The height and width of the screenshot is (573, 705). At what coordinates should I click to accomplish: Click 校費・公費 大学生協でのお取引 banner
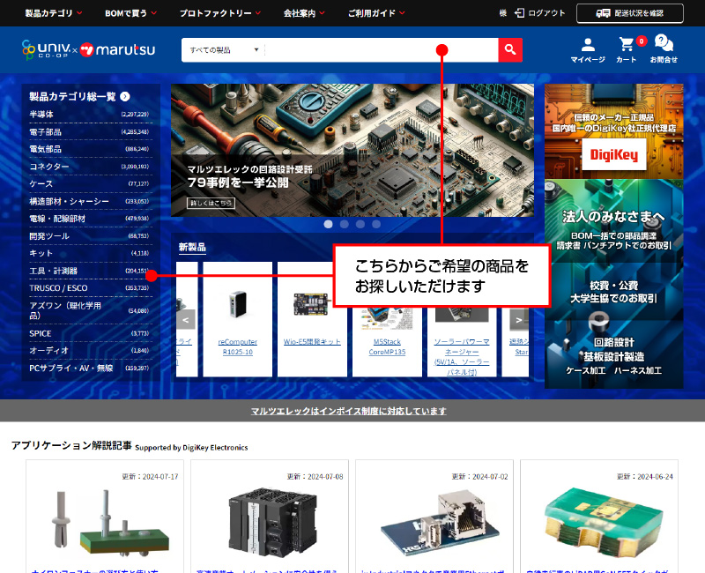click(x=613, y=292)
